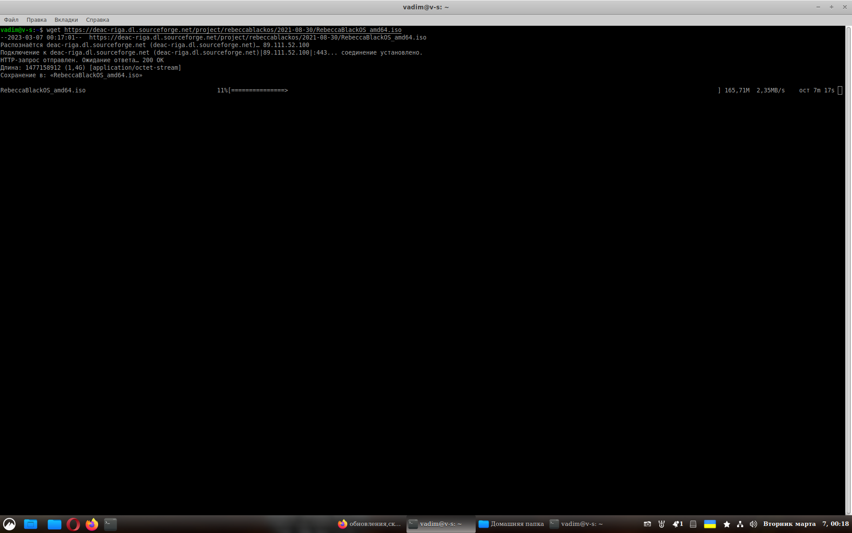
Task: Click the screenshot camera tray icon
Action: click(647, 524)
